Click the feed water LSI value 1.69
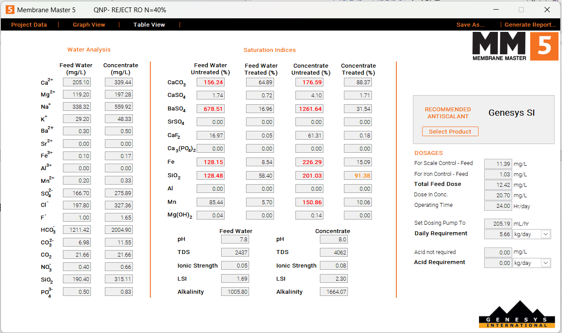 [x=235, y=278]
